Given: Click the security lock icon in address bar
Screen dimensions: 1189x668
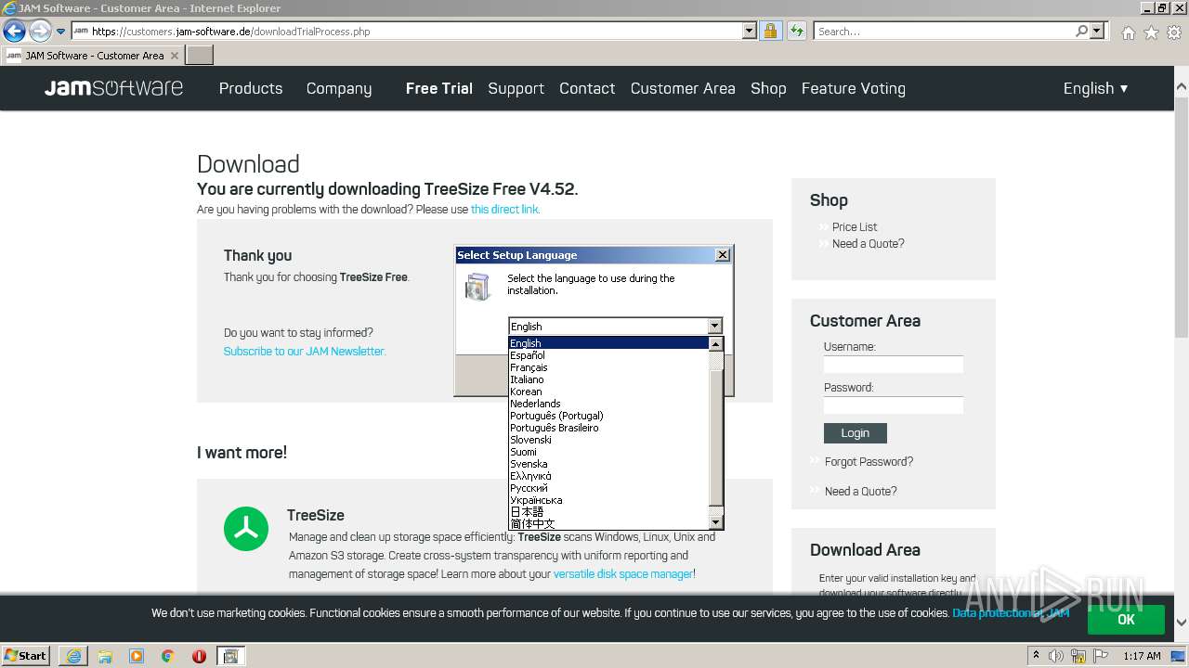Looking at the screenshot, I should pyautogui.click(x=770, y=31).
